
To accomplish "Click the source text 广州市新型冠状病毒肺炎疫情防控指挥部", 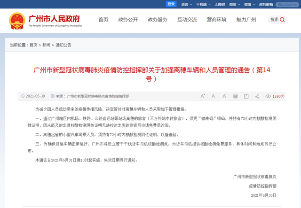I will [98, 96].
